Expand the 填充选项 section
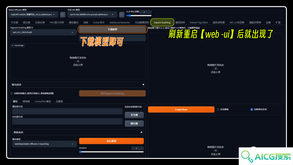 click(78, 85)
